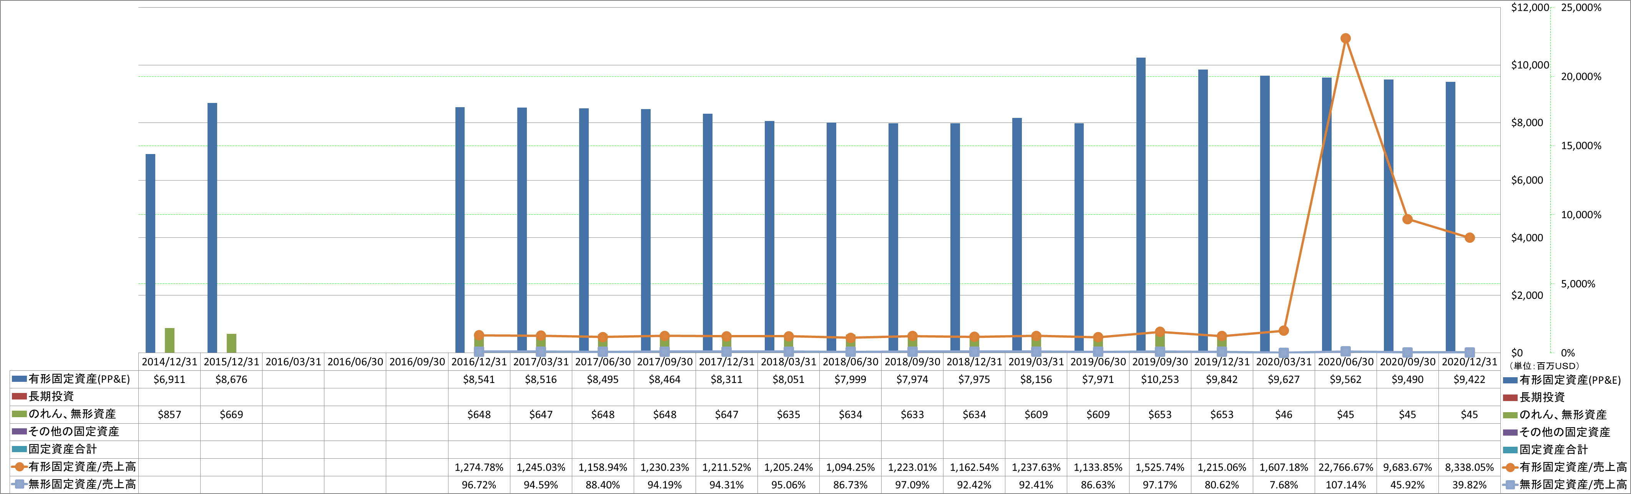The height and width of the screenshot is (494, 1631).
Task: Click the orange peak marker above 2020/06/30
Action: [1345, 38]
